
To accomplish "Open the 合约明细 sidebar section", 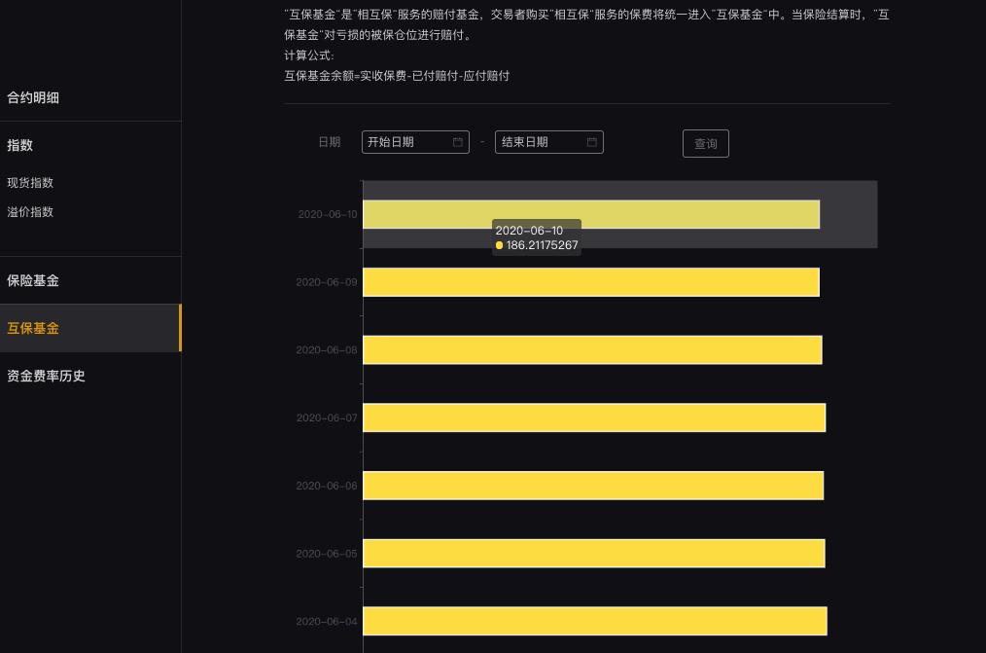I will click(33, 97).
